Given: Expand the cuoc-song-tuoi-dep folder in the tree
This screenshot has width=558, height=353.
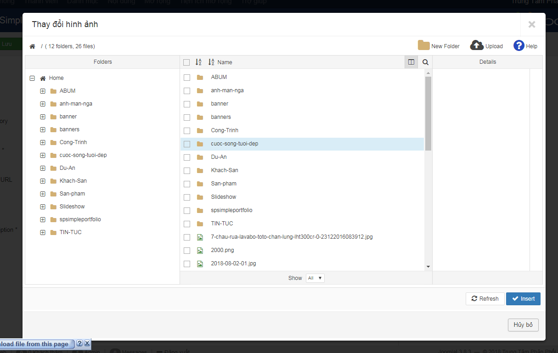Looking at the screenshot, I should point(43,155).
